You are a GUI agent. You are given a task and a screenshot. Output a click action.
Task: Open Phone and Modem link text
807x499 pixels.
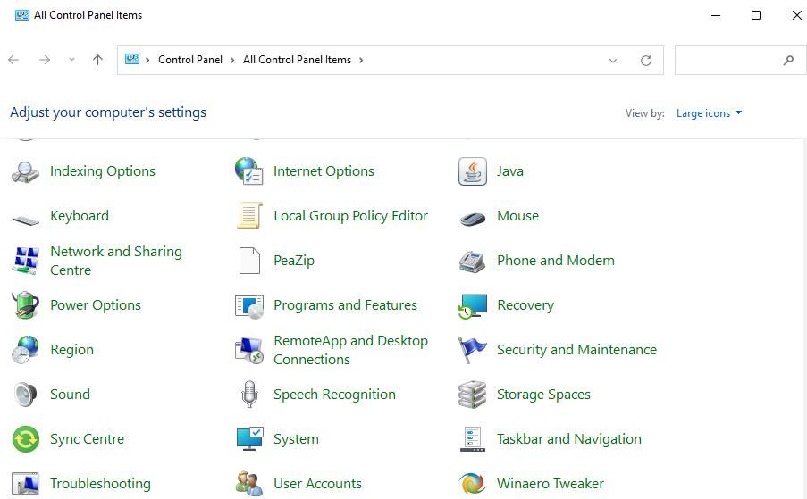(x=555, y=261)
